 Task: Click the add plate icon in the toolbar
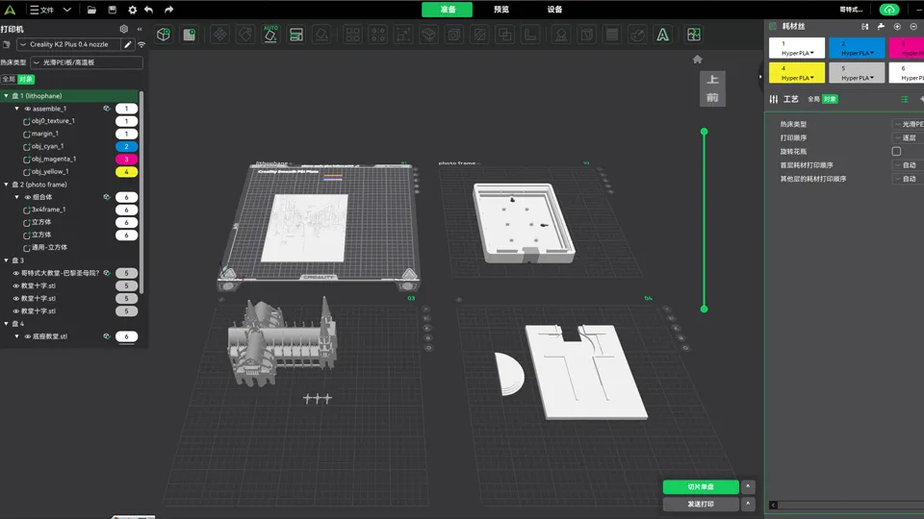coord(190,35)
